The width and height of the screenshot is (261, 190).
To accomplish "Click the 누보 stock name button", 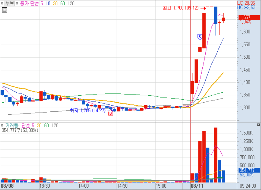I will (10, 4).
